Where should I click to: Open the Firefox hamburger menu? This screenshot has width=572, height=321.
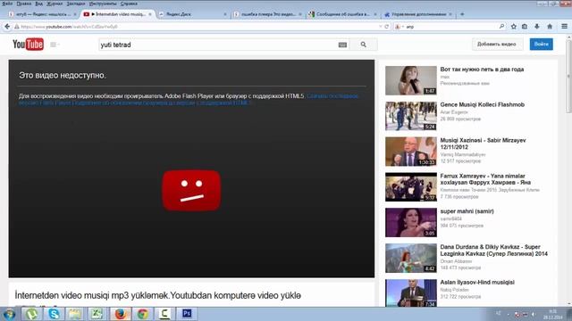[x=564, y=26]
